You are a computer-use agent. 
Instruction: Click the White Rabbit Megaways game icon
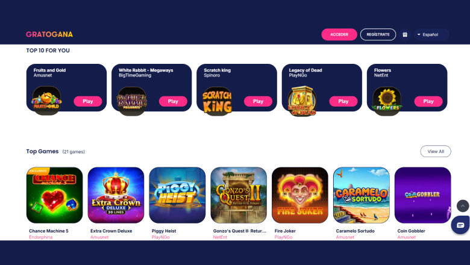pos(131,101)
